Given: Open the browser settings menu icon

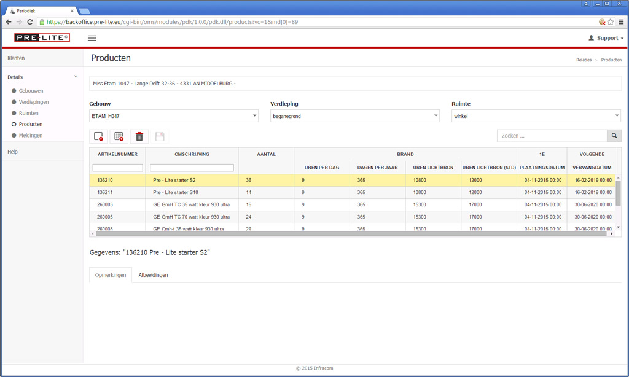Looking at the screenshot, I should click(621, 22).
